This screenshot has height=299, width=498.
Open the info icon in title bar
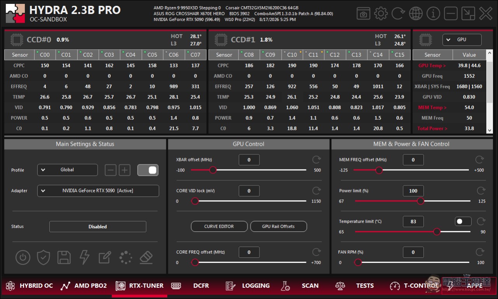[x=433, y=14]
